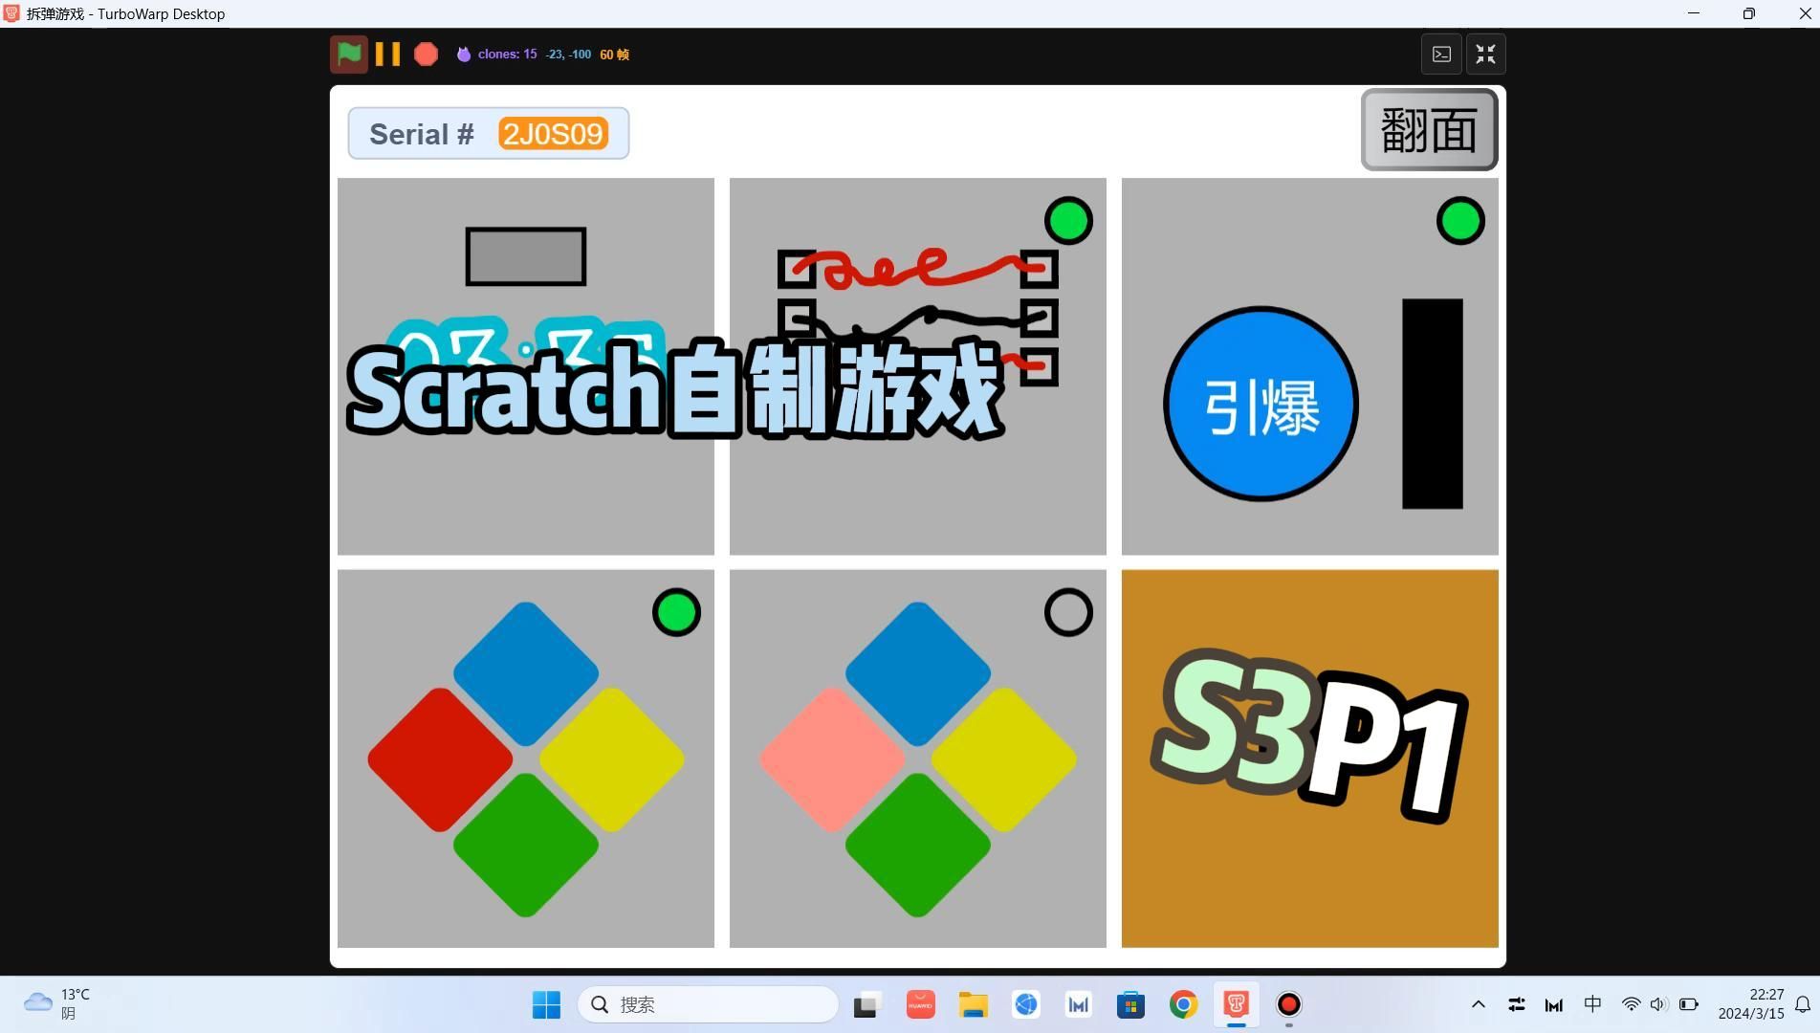Click the black strip beside the detonate button
The height and width of the screenshot is (1033, 1820).
[x=1432, y=404]
